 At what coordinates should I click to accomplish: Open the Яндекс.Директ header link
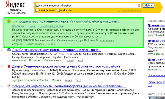coord(156,21)
